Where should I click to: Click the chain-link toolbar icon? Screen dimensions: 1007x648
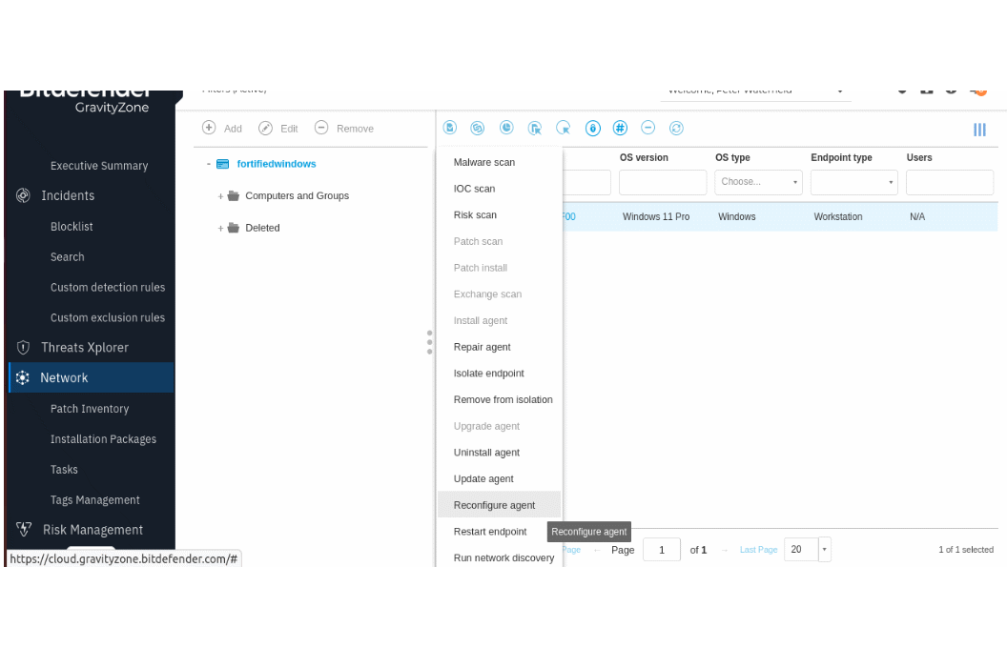point(477,128)
